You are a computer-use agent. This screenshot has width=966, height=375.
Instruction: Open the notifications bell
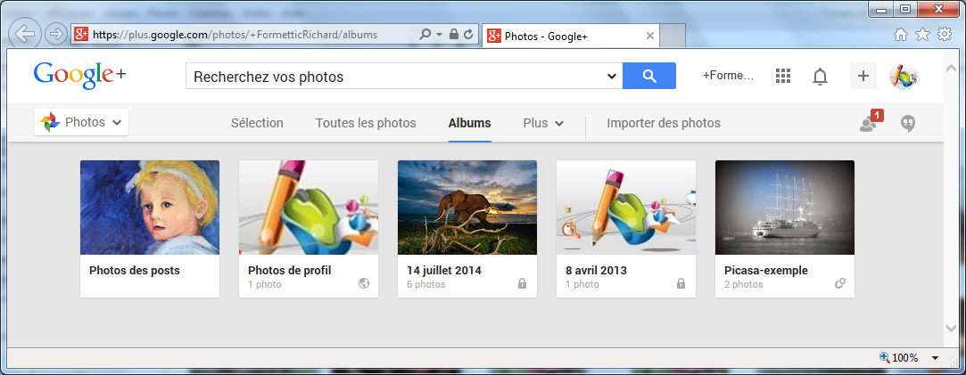[820, 77]
